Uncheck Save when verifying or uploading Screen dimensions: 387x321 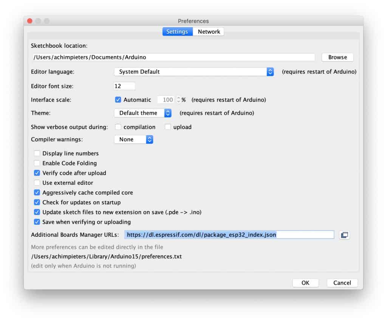(x=37, y=222)
